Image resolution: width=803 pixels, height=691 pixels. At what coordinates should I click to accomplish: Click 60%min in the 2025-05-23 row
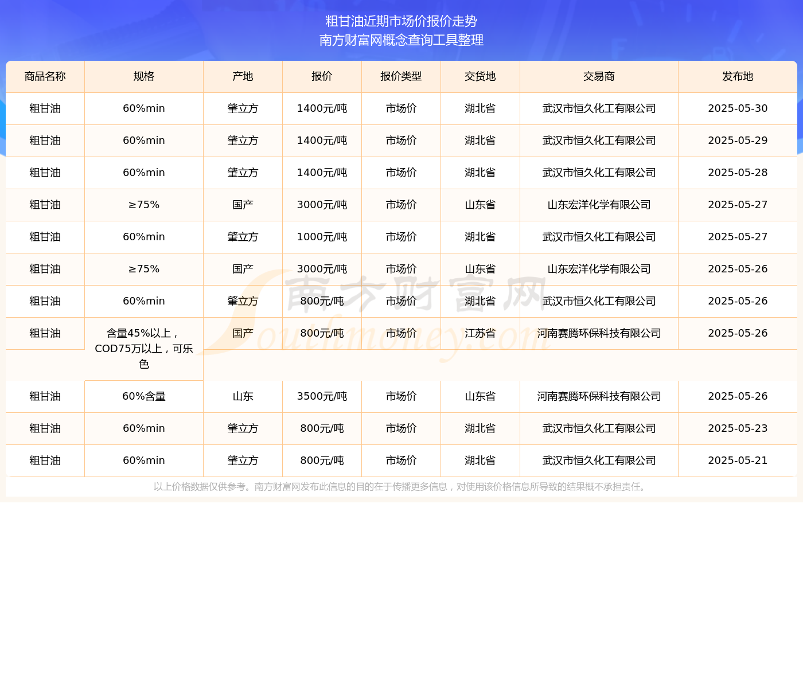pos(144,428)
